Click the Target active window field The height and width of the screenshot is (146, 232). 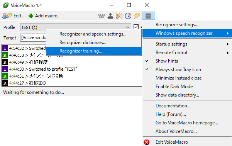33,37
